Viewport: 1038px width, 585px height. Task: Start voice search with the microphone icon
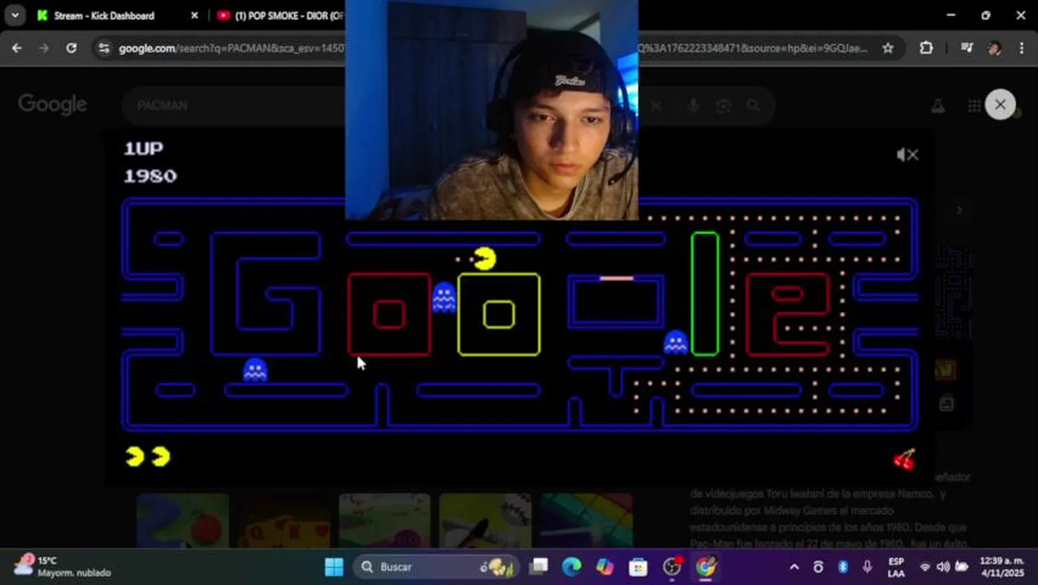tap(693, 106)
